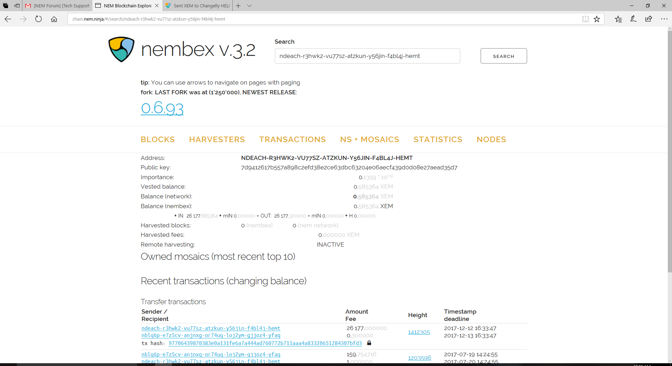
Task: Click timestamp 2017-12-12 16:33:47
Action: [470, 328]
